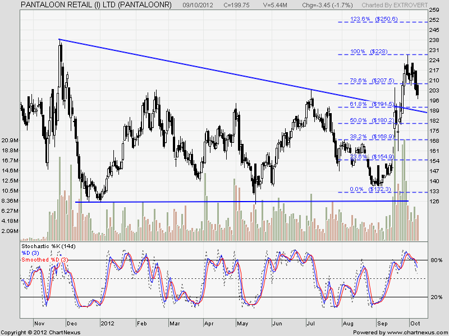Select the 0.0% ($132.3) Fibonacci base label

pyautogui.click(x=369, y=189)
